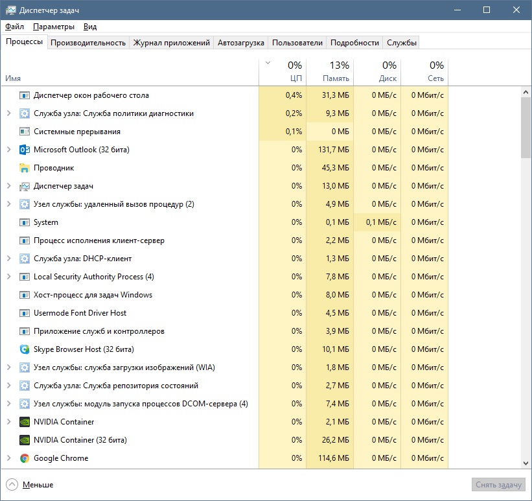Click the gear icon for удаленный вызов процедур
The width and height of the screenshot is (532, 501).
coord(25,204)
